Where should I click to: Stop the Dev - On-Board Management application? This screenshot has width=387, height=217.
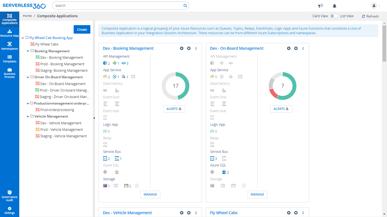(x=296, y=48)
